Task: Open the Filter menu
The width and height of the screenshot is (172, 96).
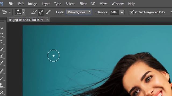Action: [83, 4]
